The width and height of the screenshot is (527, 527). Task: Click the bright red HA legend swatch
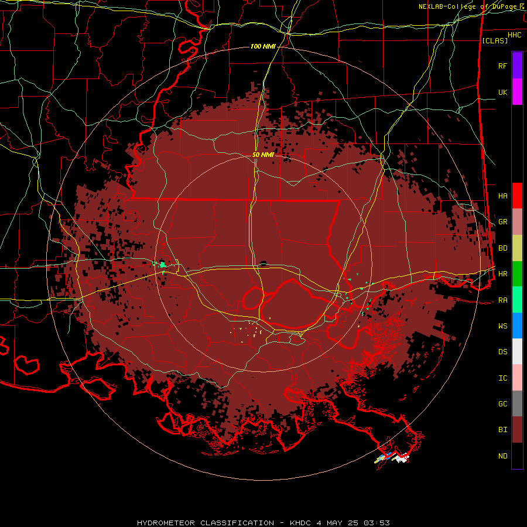[517, 196]
